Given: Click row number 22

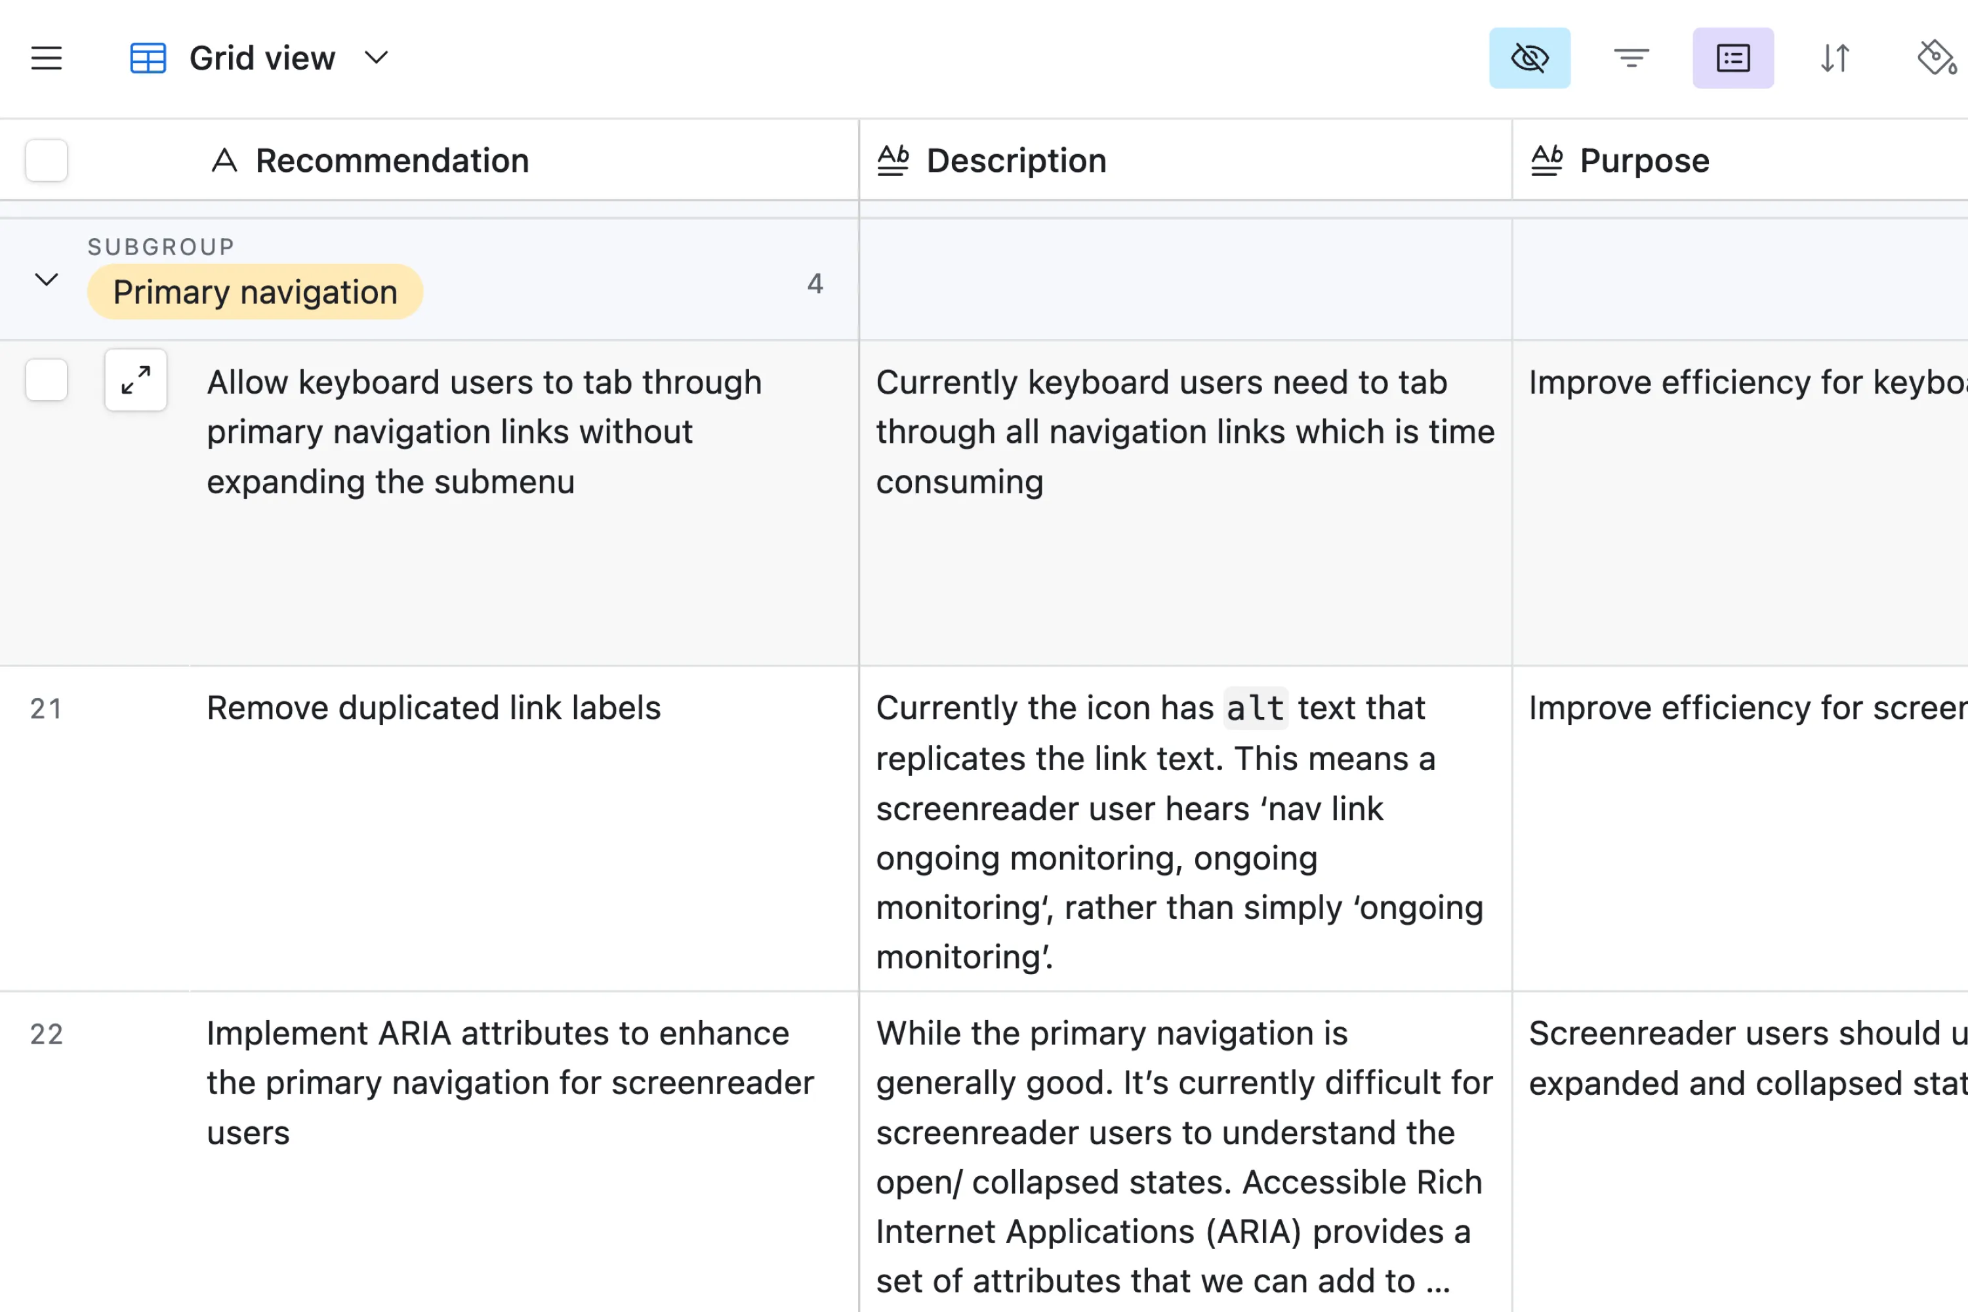Looking at the screenshot, I should pos(46,1035).
